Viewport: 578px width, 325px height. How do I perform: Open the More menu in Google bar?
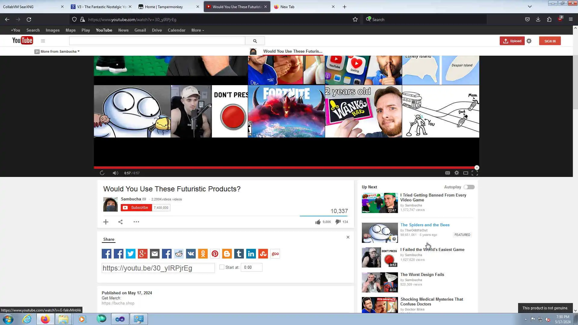click(x=197, y=30)
